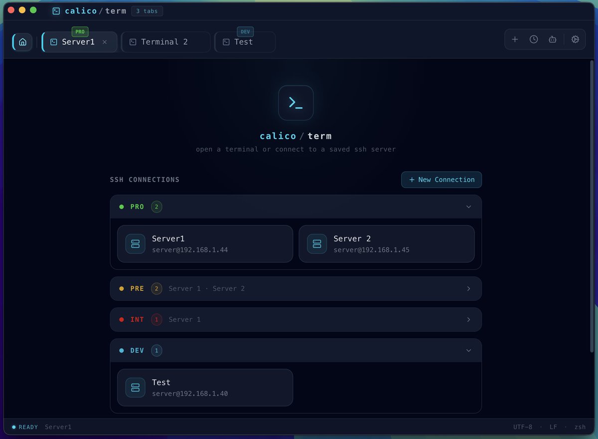Click the calico/term title bar icon
Image resolution: width=598 pixels, height=439 pixels.
(56, 11)
